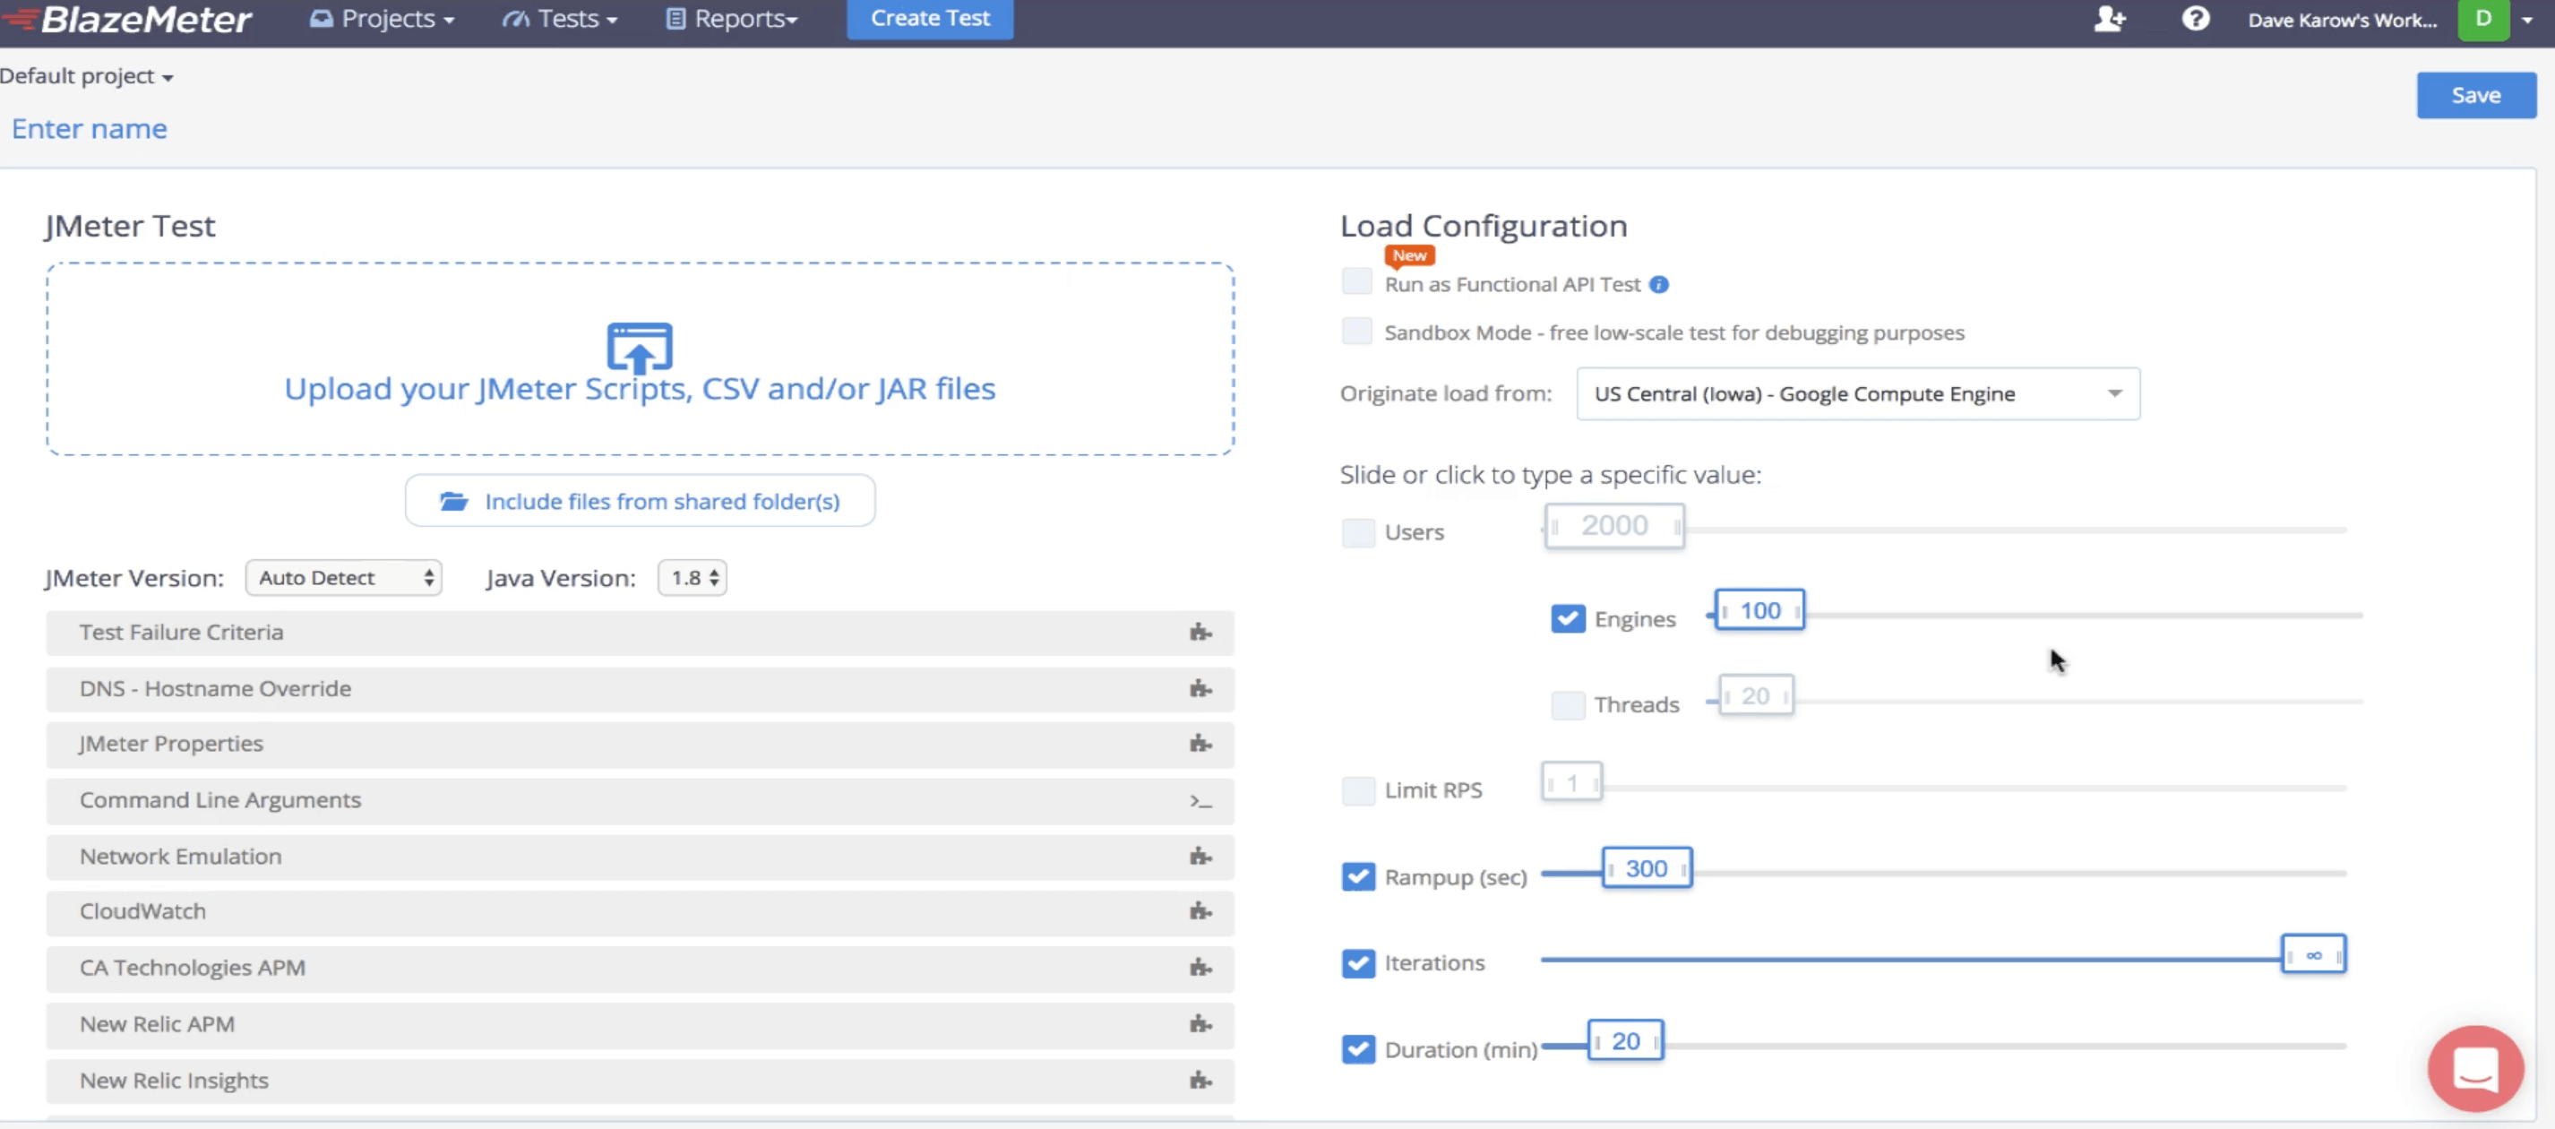
Task: Open the Originate load from location dropdown
Action: click(x=1857, y=395)
